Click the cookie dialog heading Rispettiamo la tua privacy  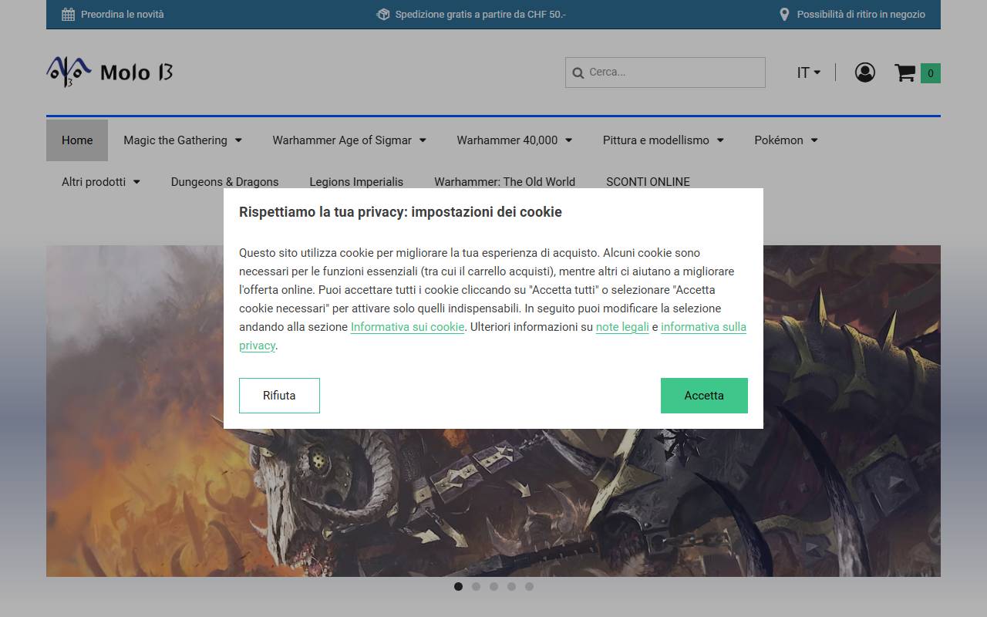[x=400, y=212]
